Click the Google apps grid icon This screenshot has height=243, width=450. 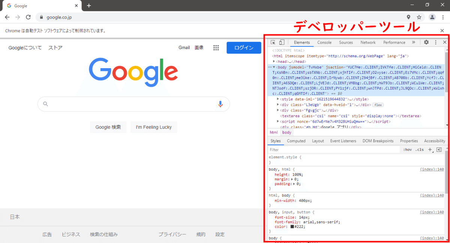click(216, 48)
